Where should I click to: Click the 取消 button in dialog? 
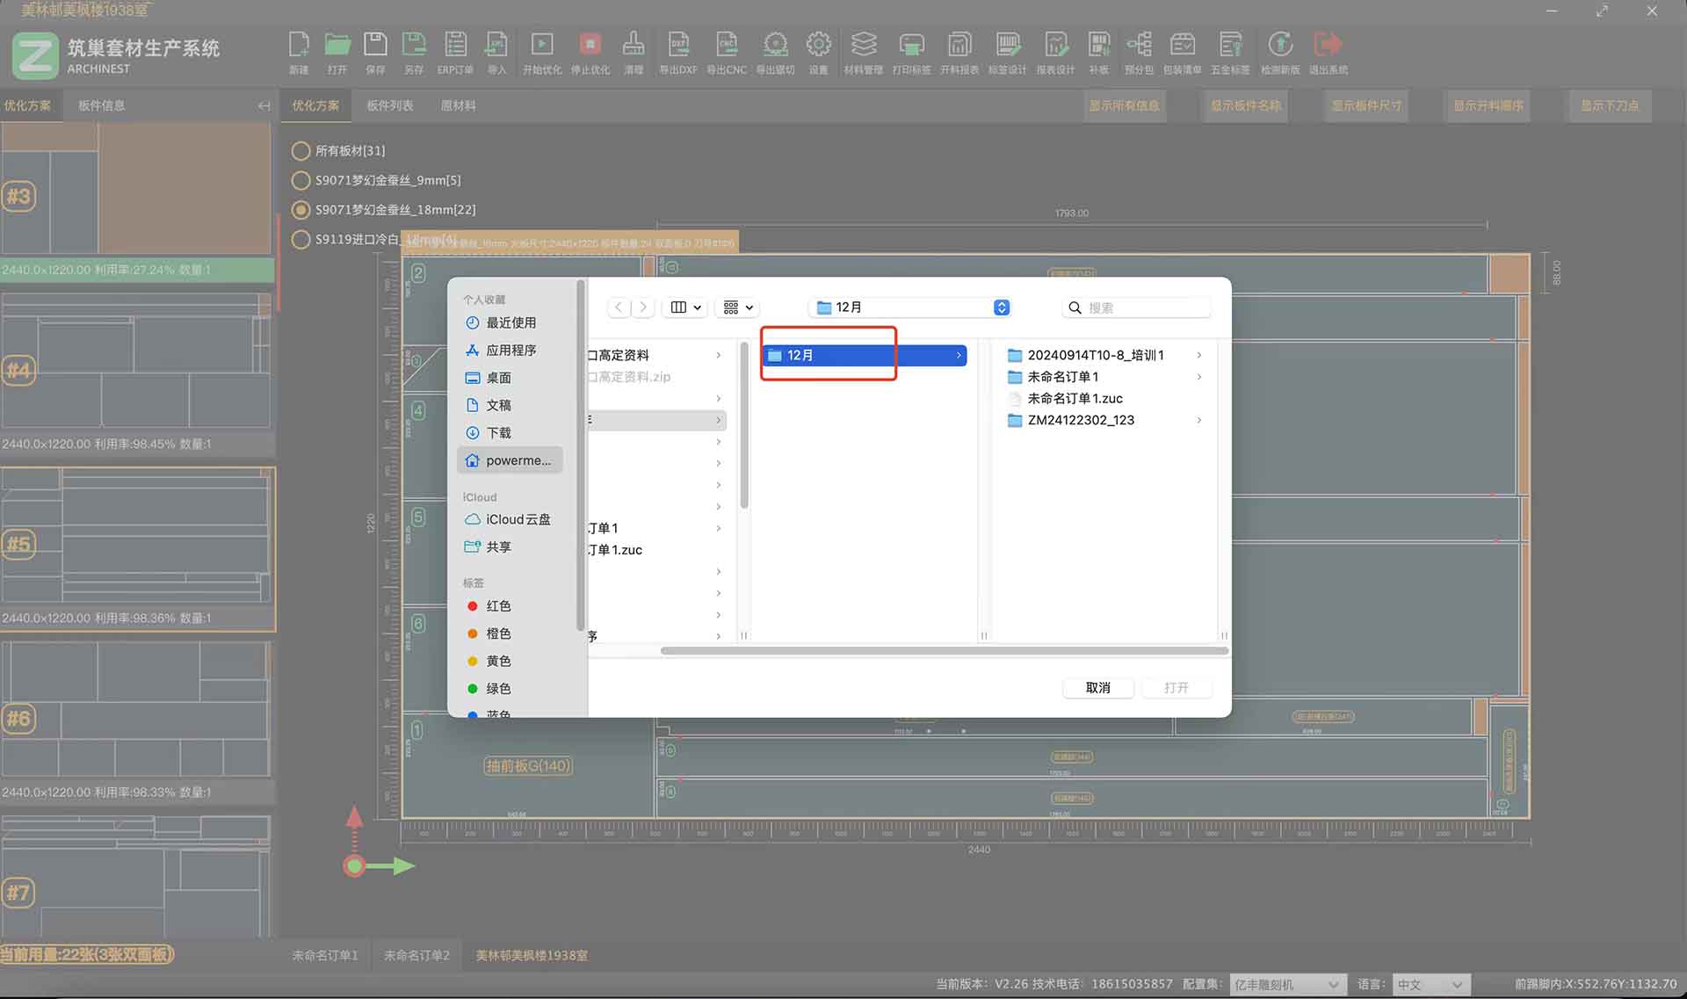pyautogui.click(x=1097, y=688)
